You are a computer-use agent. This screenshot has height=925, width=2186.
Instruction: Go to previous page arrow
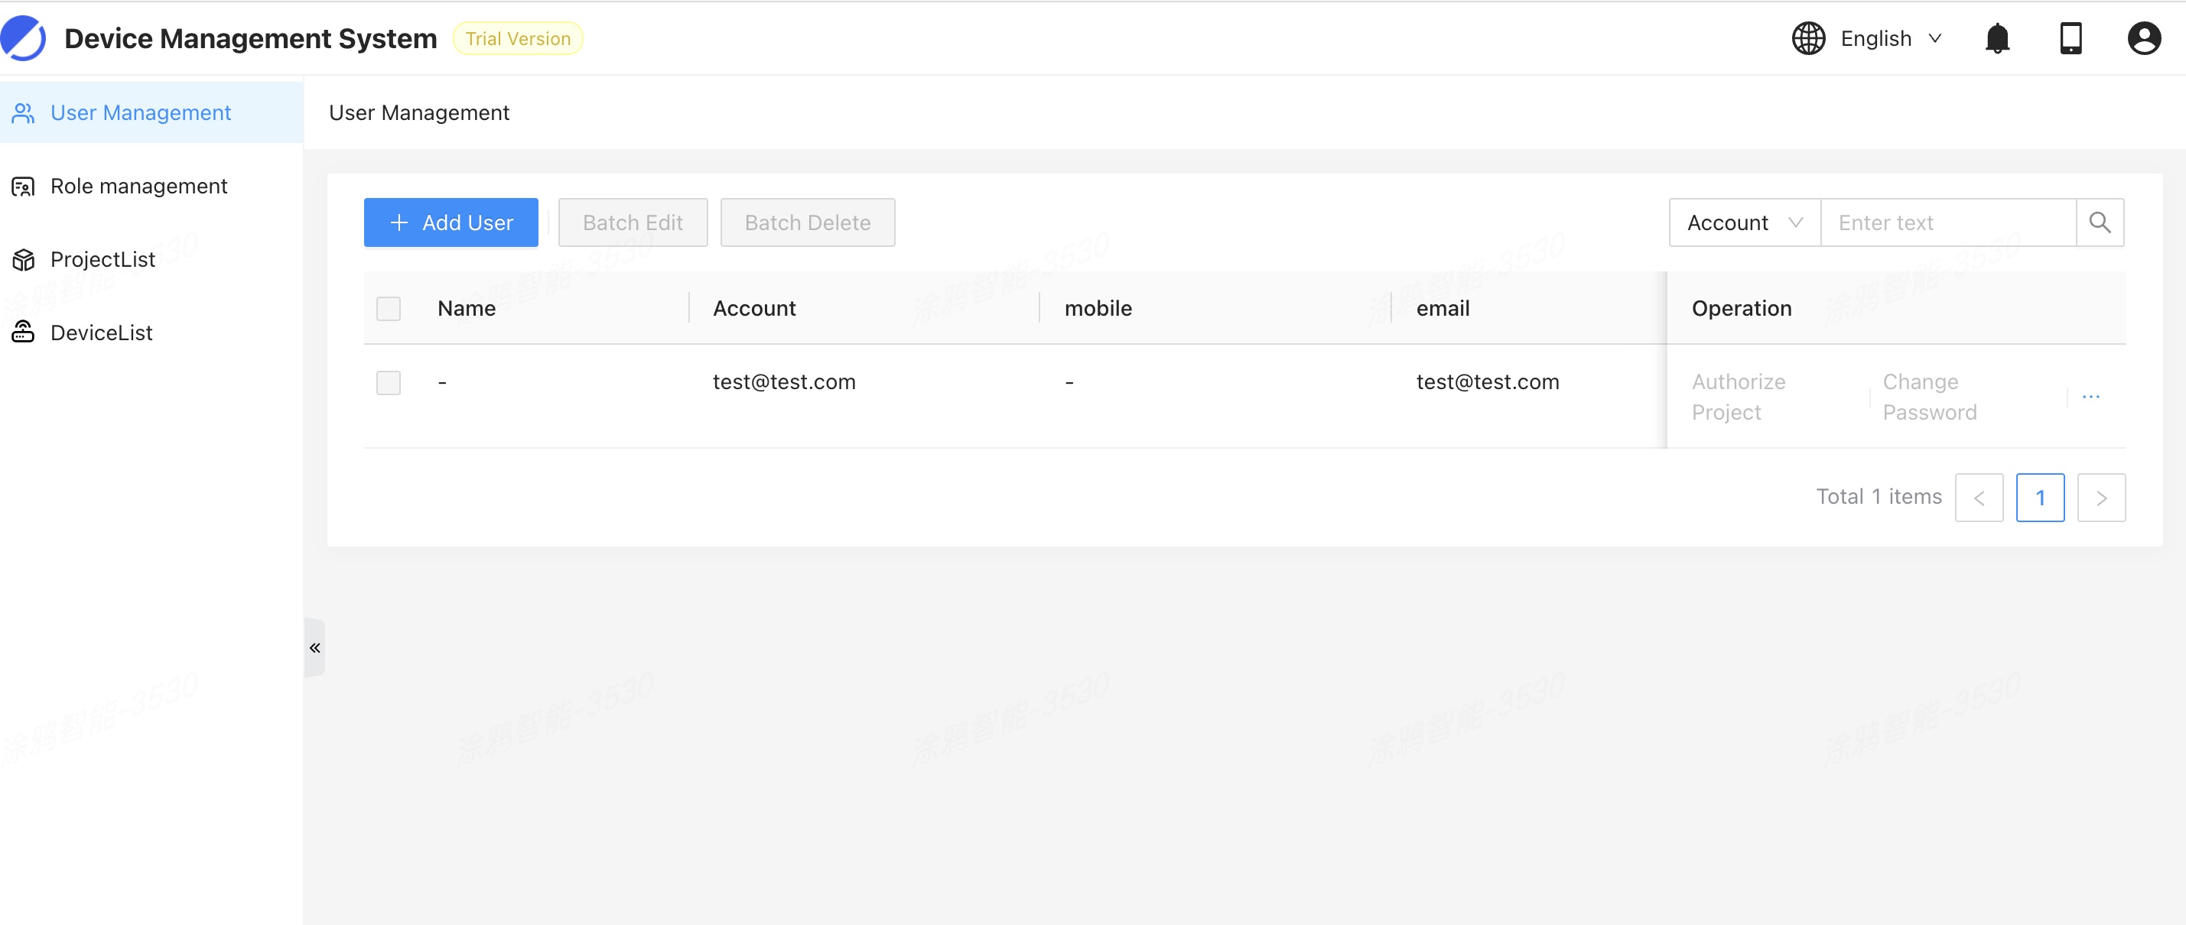pyautogui.click(x=1978, y=498)
